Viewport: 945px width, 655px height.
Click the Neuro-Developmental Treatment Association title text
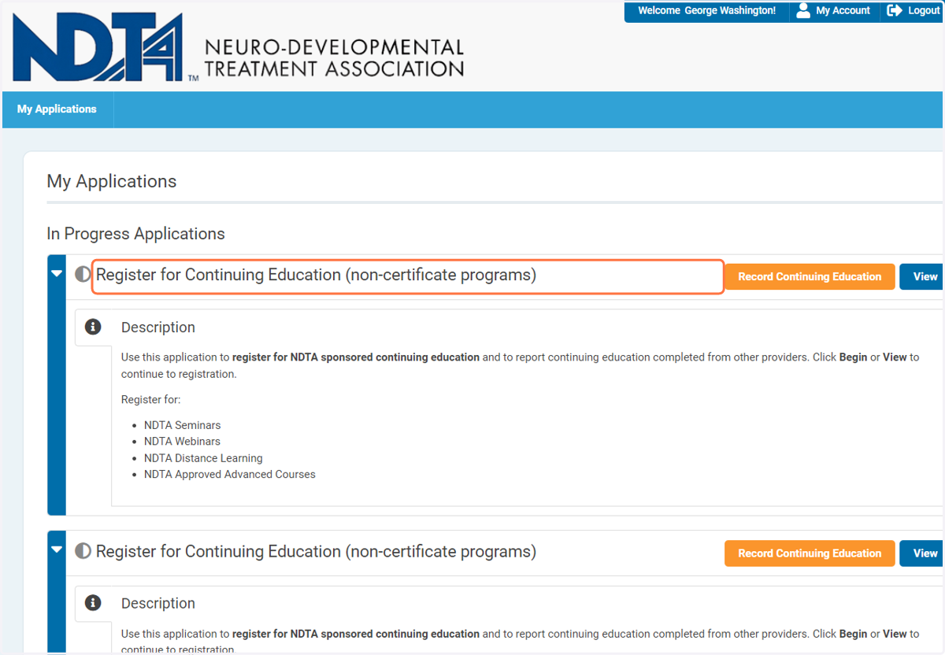point(334,58)
